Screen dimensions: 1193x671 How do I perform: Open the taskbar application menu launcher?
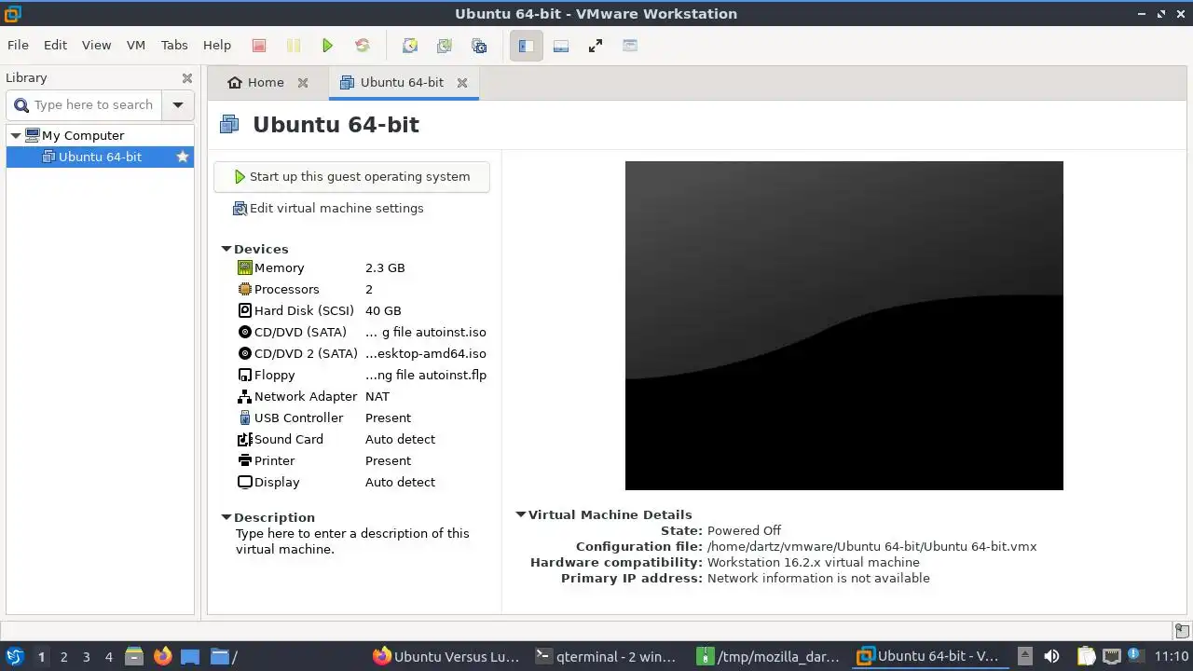[15, 656]
